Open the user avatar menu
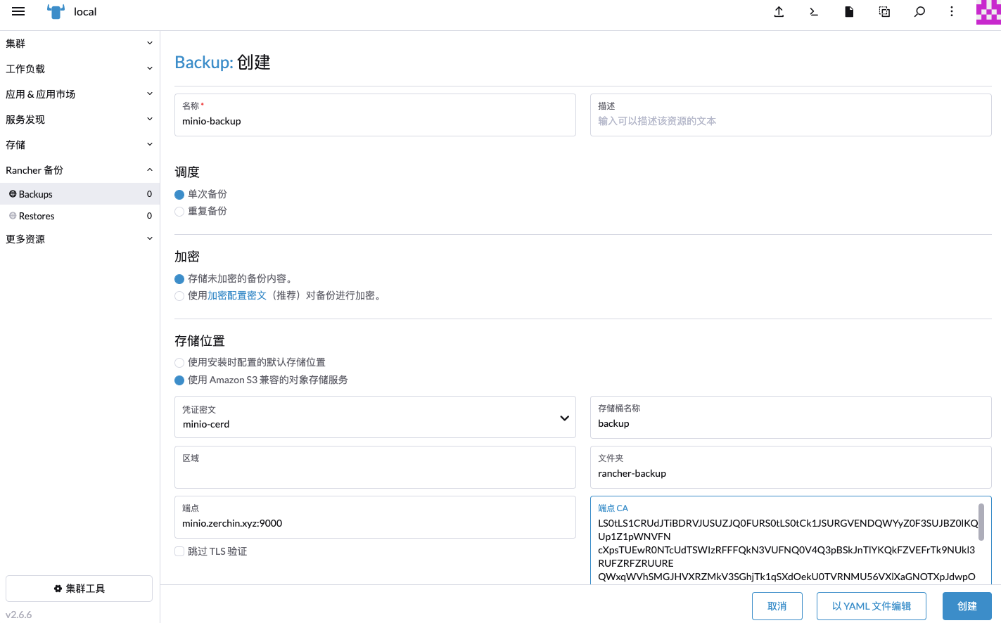 [x=988, y=12]
